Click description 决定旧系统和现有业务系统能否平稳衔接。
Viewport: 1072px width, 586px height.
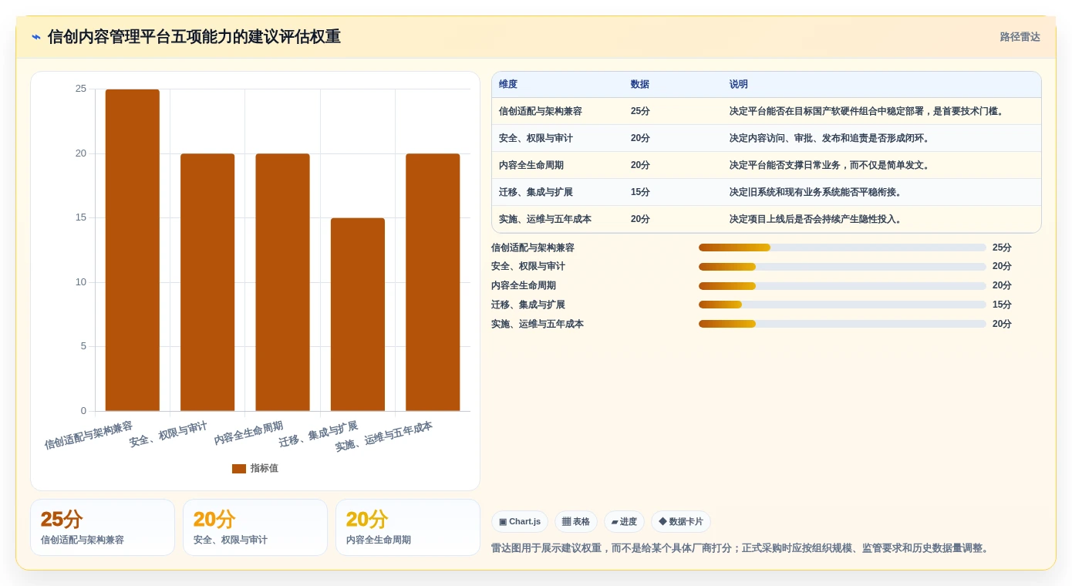coord(817,192)
